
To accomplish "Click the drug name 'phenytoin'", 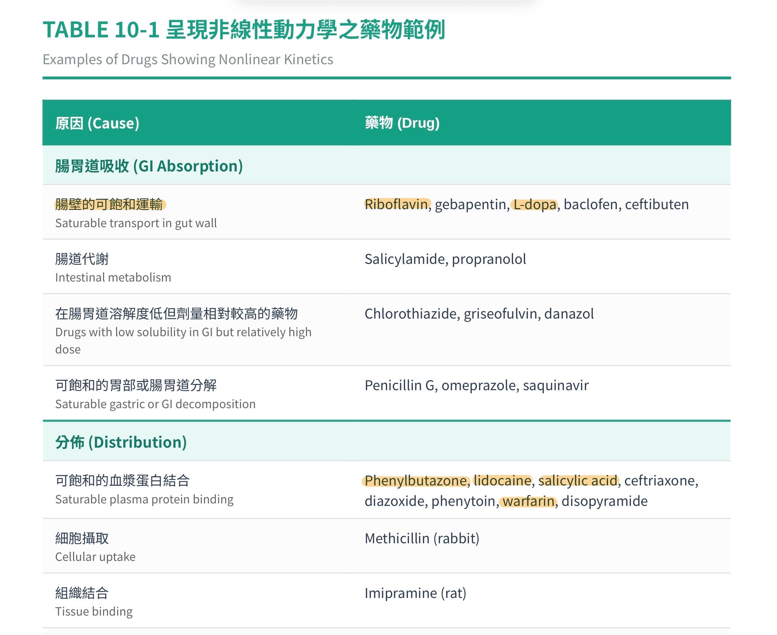I will pyautogui.click(x=463, y=501).
